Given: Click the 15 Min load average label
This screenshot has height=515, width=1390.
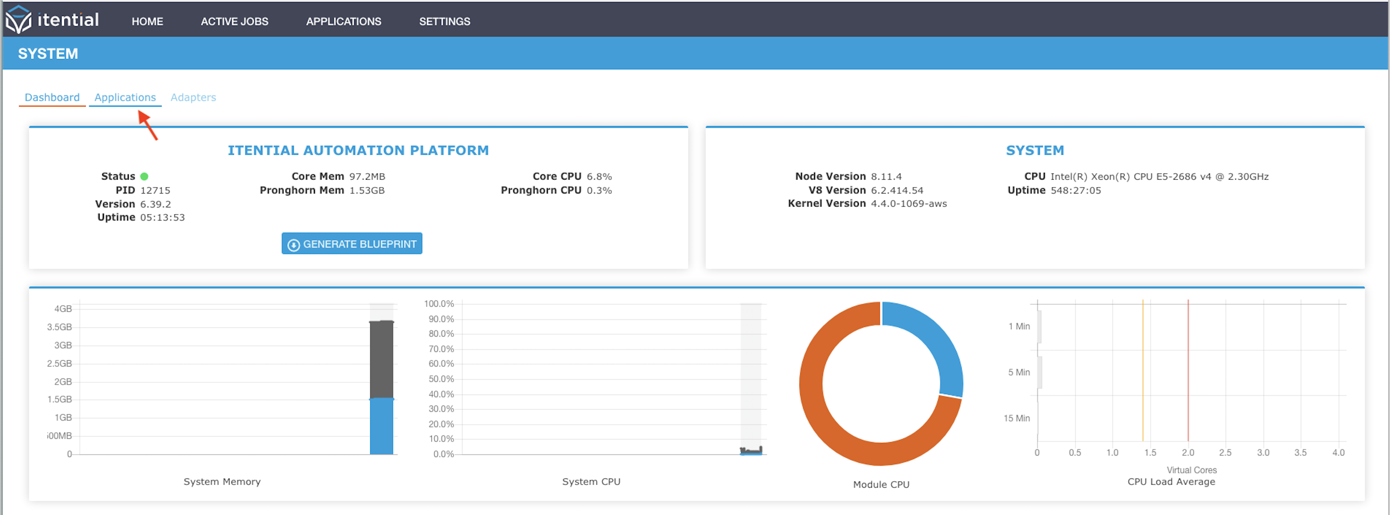Looking at the screenshot, I should click(x=1017, y=418).
